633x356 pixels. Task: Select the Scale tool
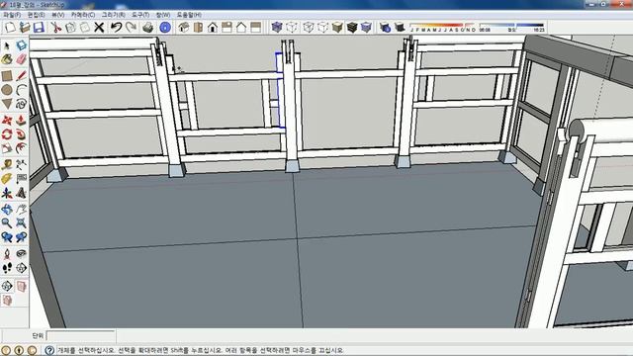pyautogui.click(x=7, y=148)
